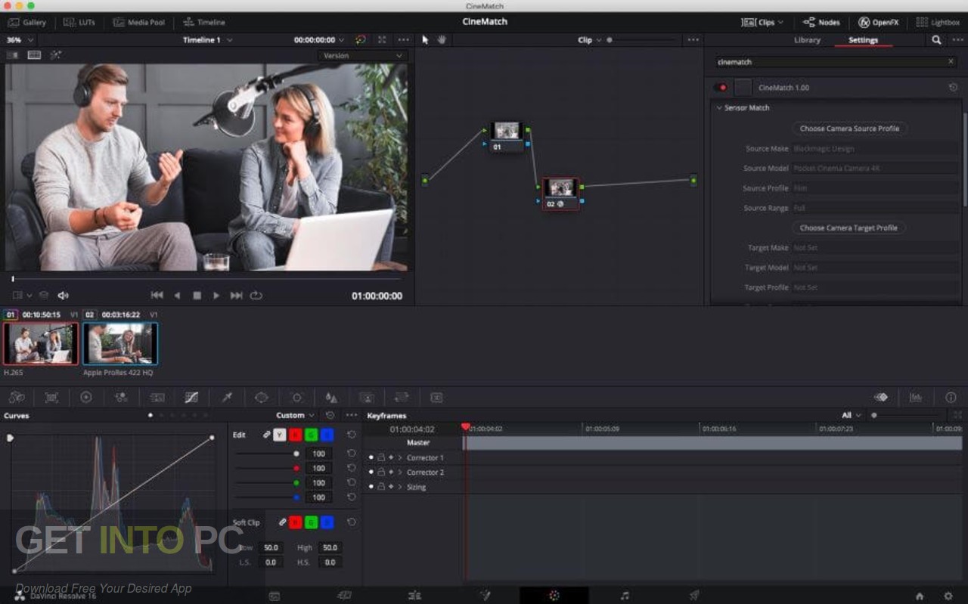Select the qualifier eyedropper tool
Image resolution: width=968 pixels, height=604 pixels.
226,397
